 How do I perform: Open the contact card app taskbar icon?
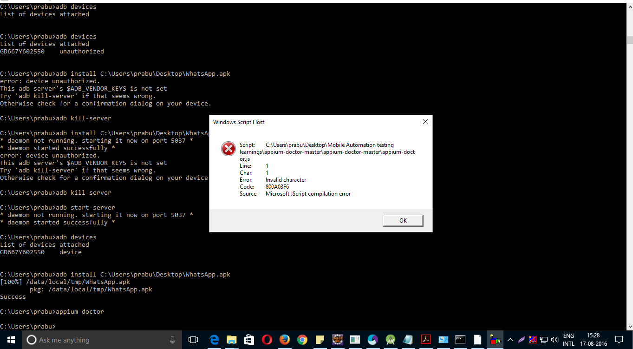(443, 340)
